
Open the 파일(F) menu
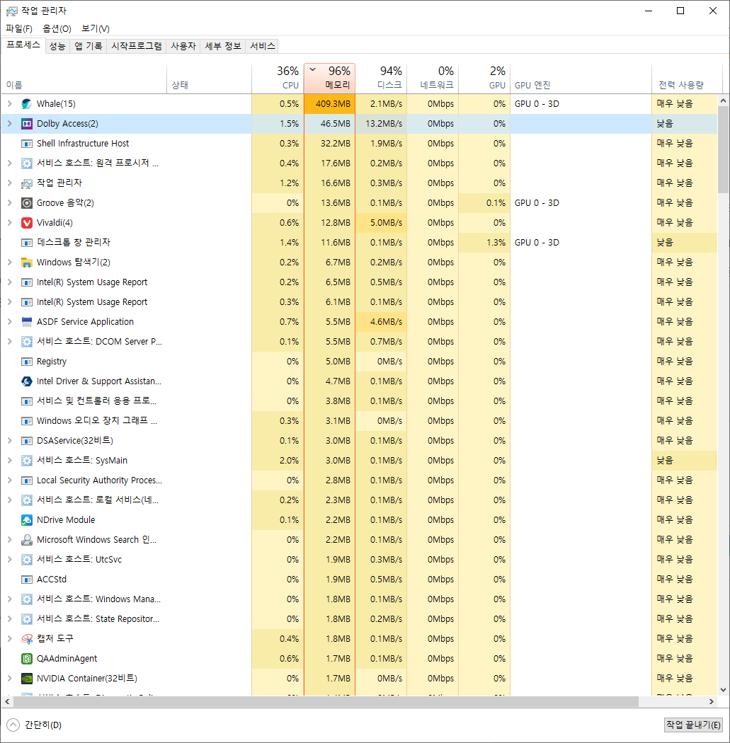click(19, 28)
